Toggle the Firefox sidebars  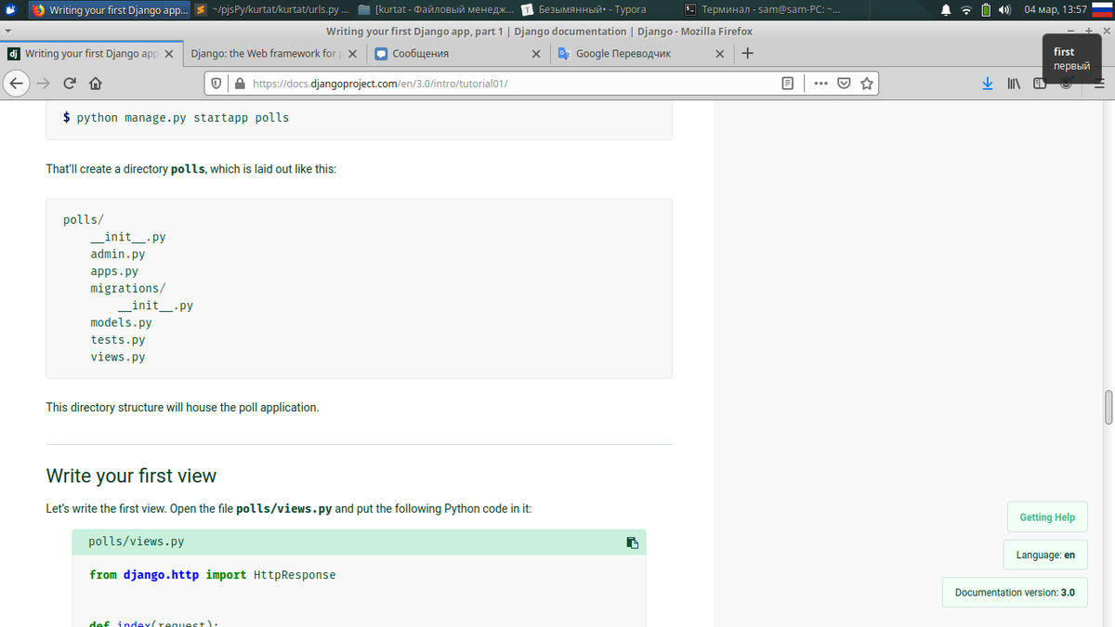1040,83
